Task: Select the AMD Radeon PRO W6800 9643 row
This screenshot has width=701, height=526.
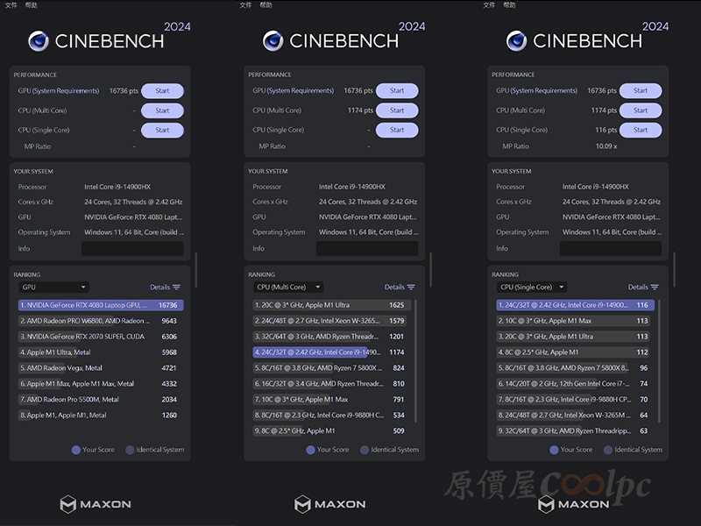Action: click(101, 321)
